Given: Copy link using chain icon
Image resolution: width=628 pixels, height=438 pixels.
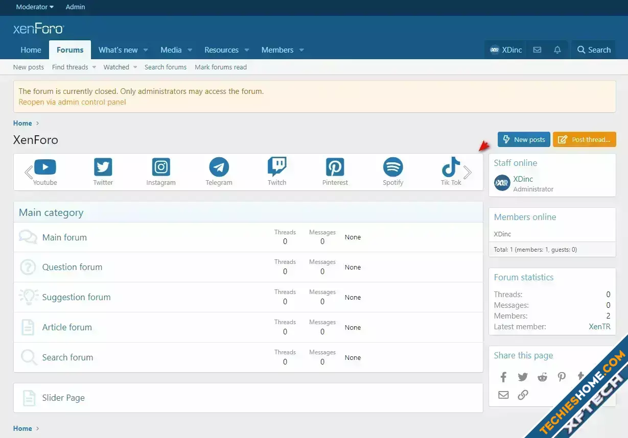Looking at the screenshot, I should (x=523, y=395).
